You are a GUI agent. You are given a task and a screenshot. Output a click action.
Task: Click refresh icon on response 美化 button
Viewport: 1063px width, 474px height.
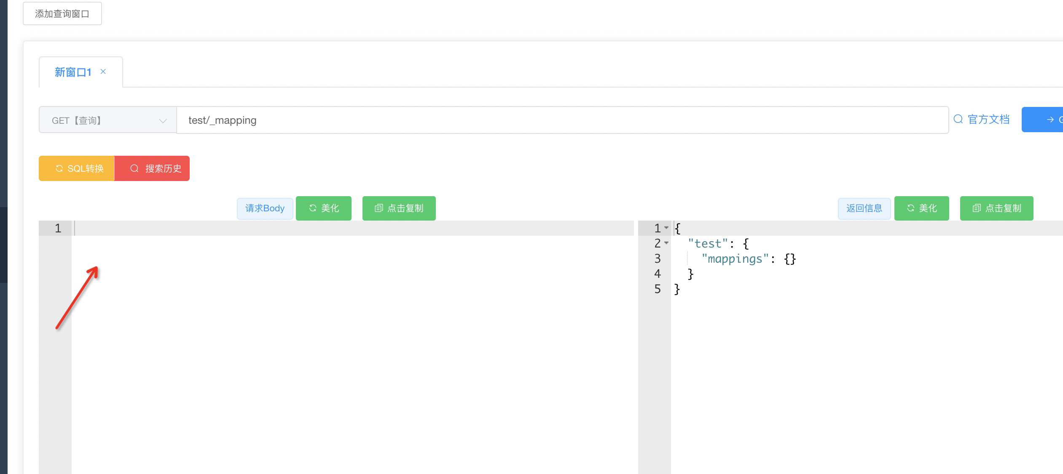tap(911, 208)
